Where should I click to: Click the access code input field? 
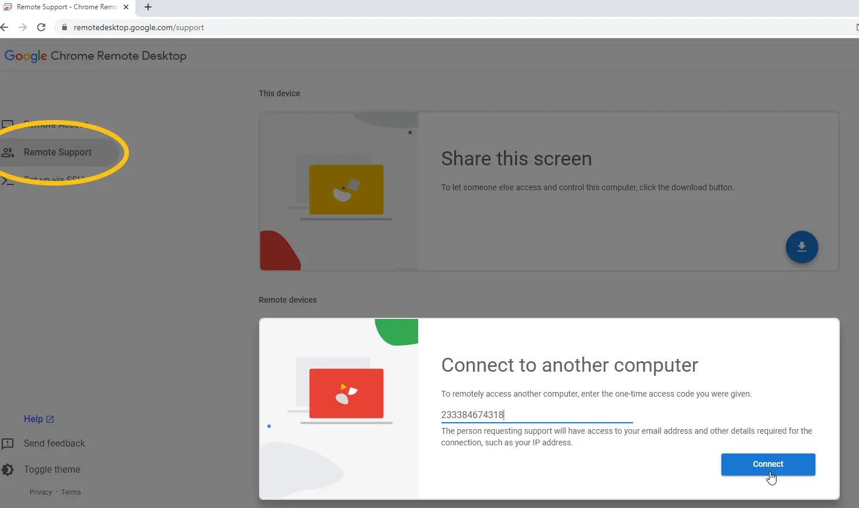[x=537, y=415]
